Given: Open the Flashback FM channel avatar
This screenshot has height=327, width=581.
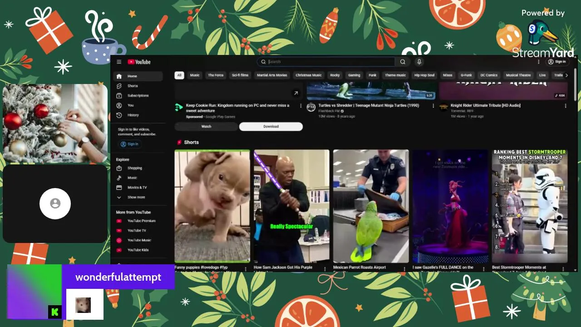Looking at the screenshot, I should tap(311, 107).
